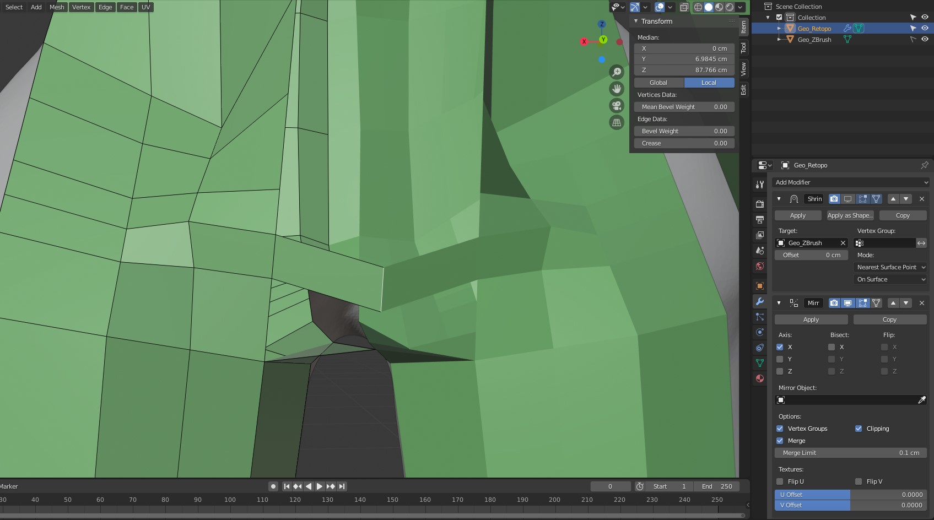The height and width of the screenshot is (520, 934).
Task: Expand Geo_Retopo in the outliner
Action: pyautogui.click(x=779, y=28)
